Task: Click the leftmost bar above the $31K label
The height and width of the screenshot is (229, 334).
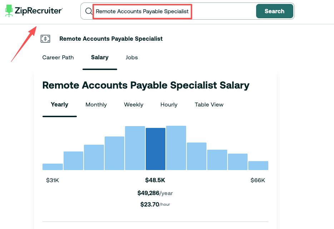Action: click(53, 166)
